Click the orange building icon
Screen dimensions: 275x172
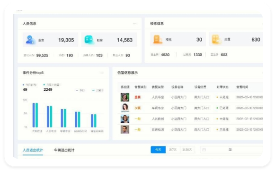(x=158, y=39)
